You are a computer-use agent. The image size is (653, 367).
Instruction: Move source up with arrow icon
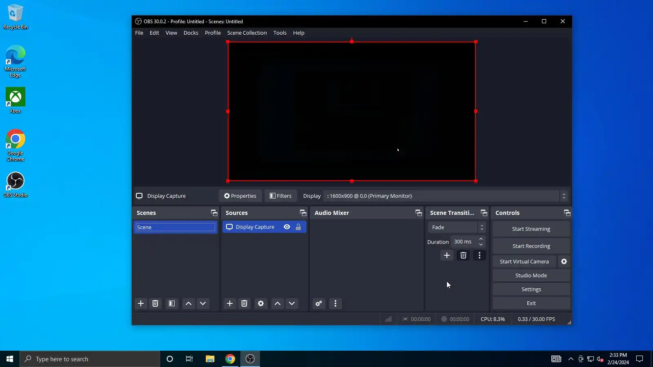click(278, 303)
